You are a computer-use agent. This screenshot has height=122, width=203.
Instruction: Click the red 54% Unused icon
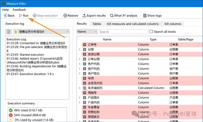[x=11, y=115]
